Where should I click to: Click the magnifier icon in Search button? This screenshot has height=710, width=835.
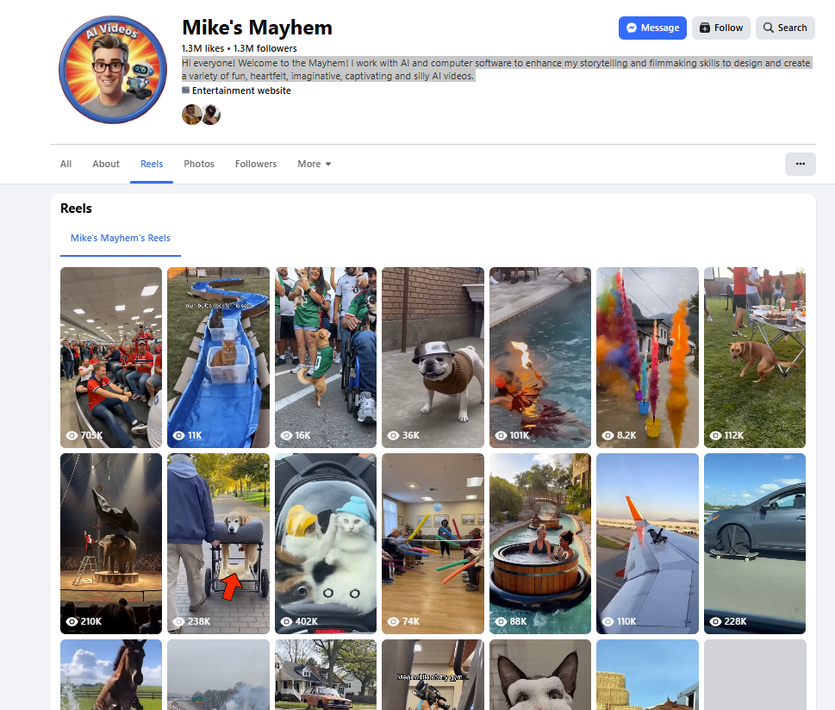768,28
